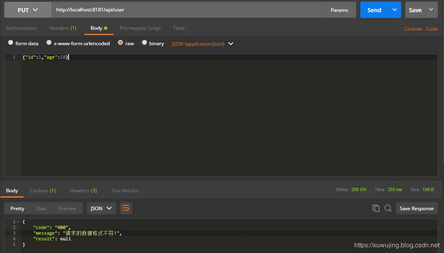The image size is (444, 253).
Task: Click the Save Response button
Action: point(417,208)
